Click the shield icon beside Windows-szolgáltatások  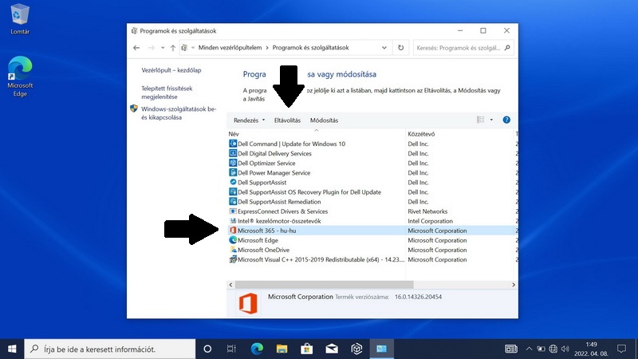[x=134, y=108]
